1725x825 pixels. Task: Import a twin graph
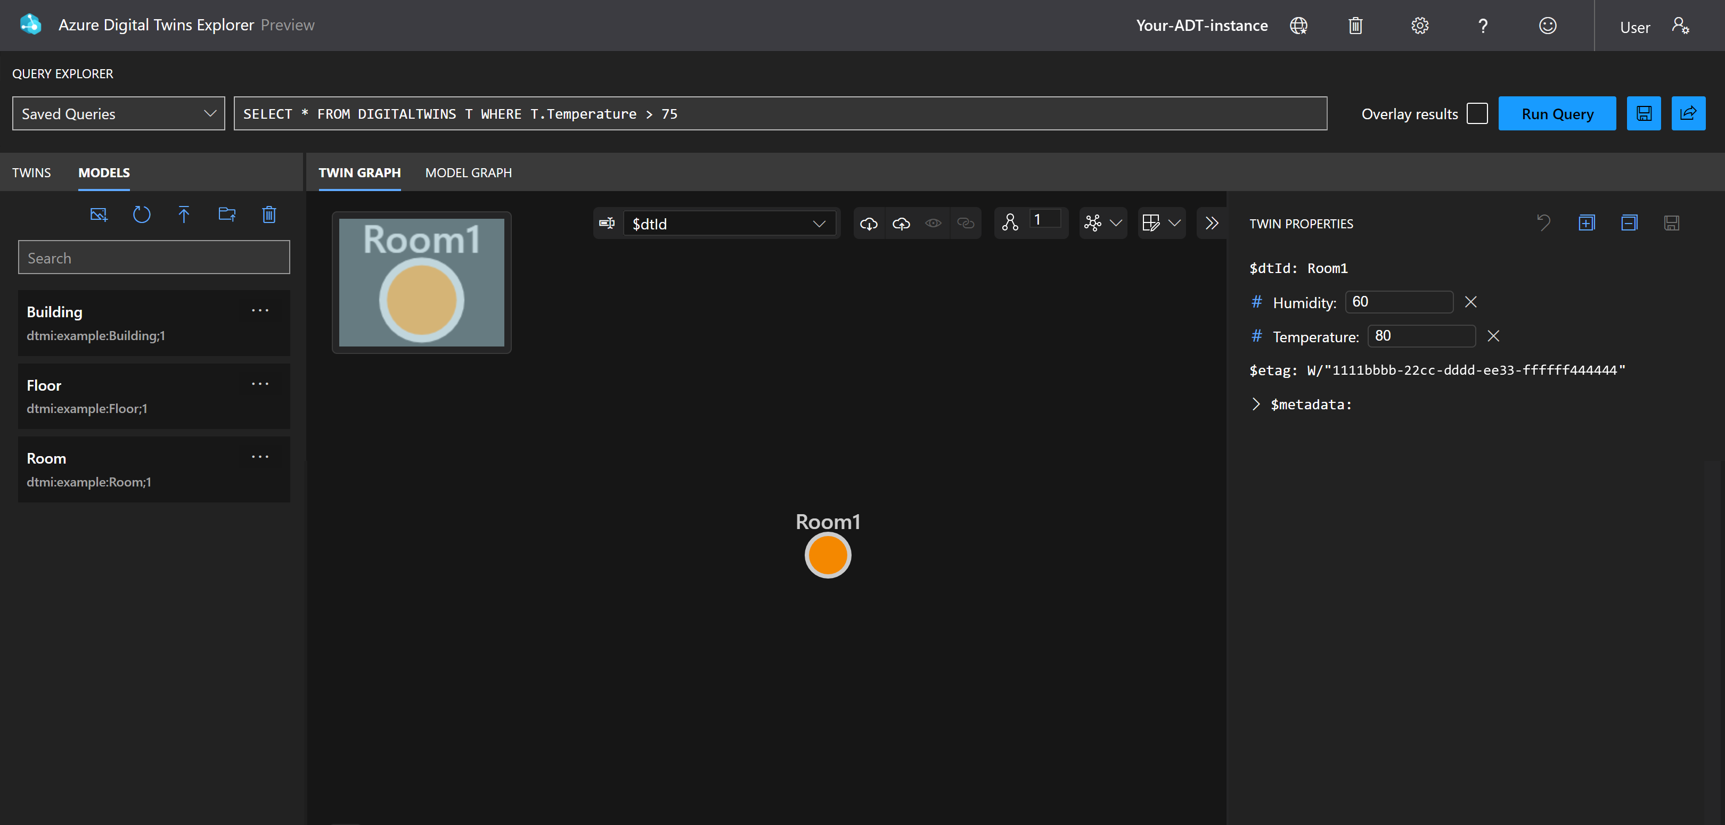click(x=869, y=224)
